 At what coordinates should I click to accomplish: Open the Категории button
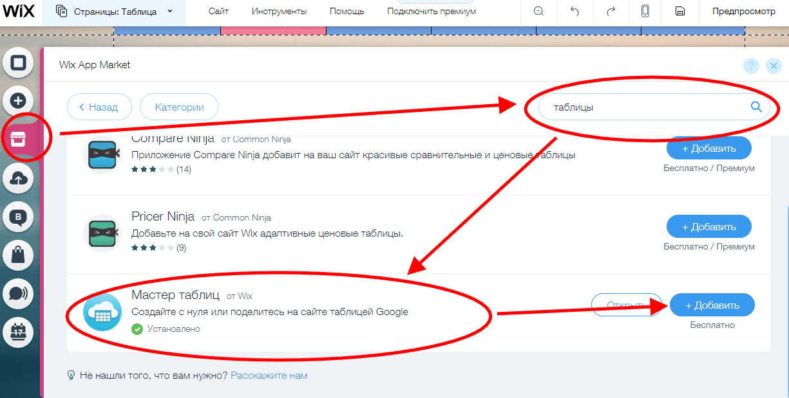click(179, 107)
